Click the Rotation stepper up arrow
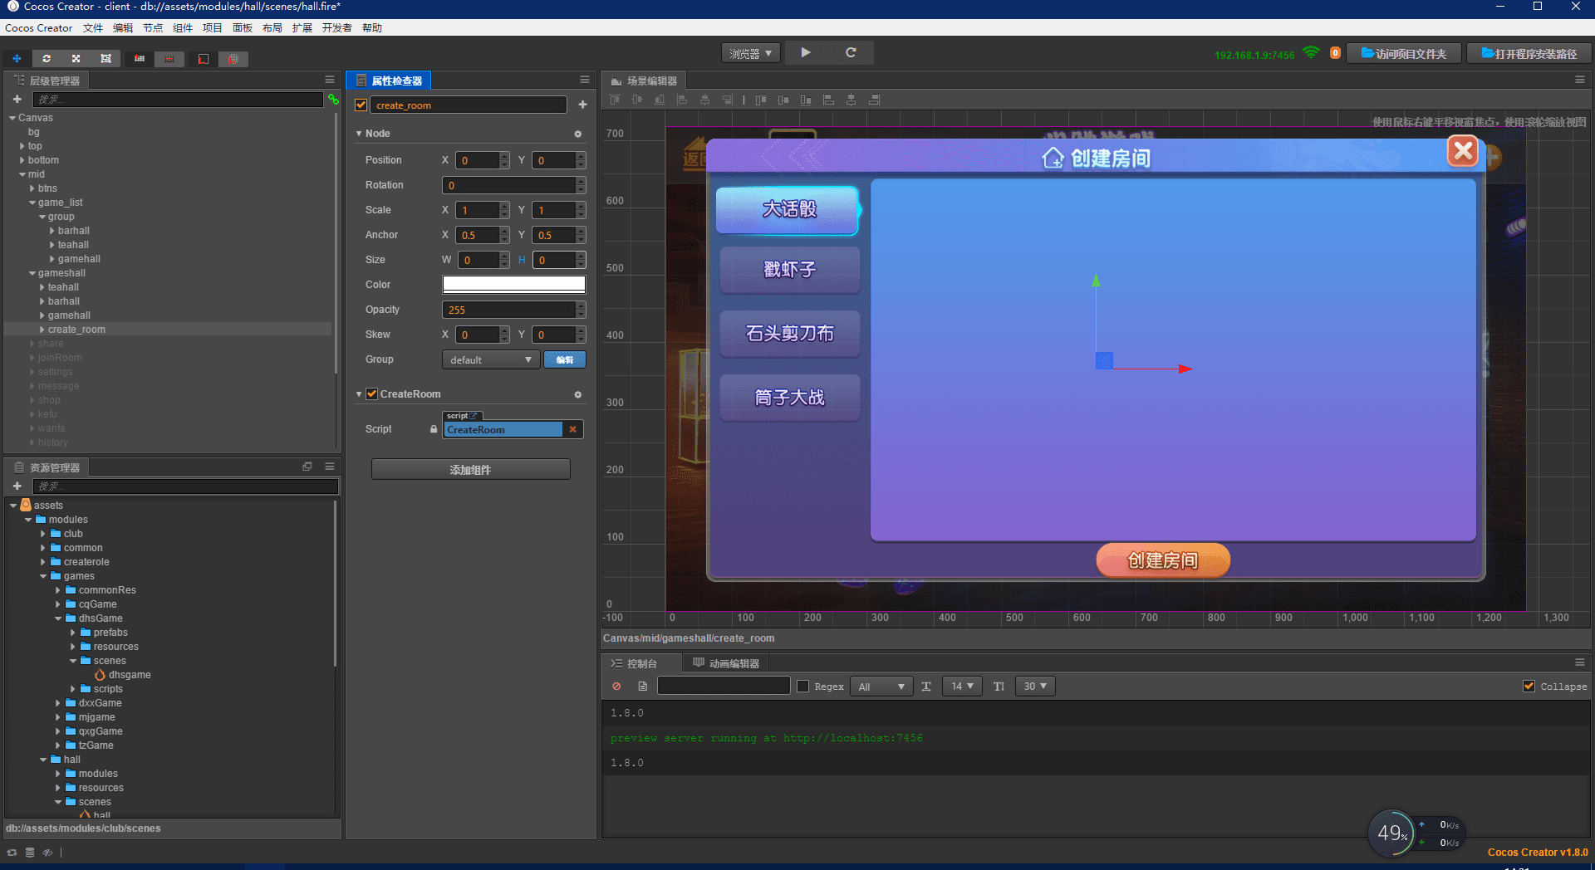This screenshot has width=1595, height=870. [x=581, y=181]
